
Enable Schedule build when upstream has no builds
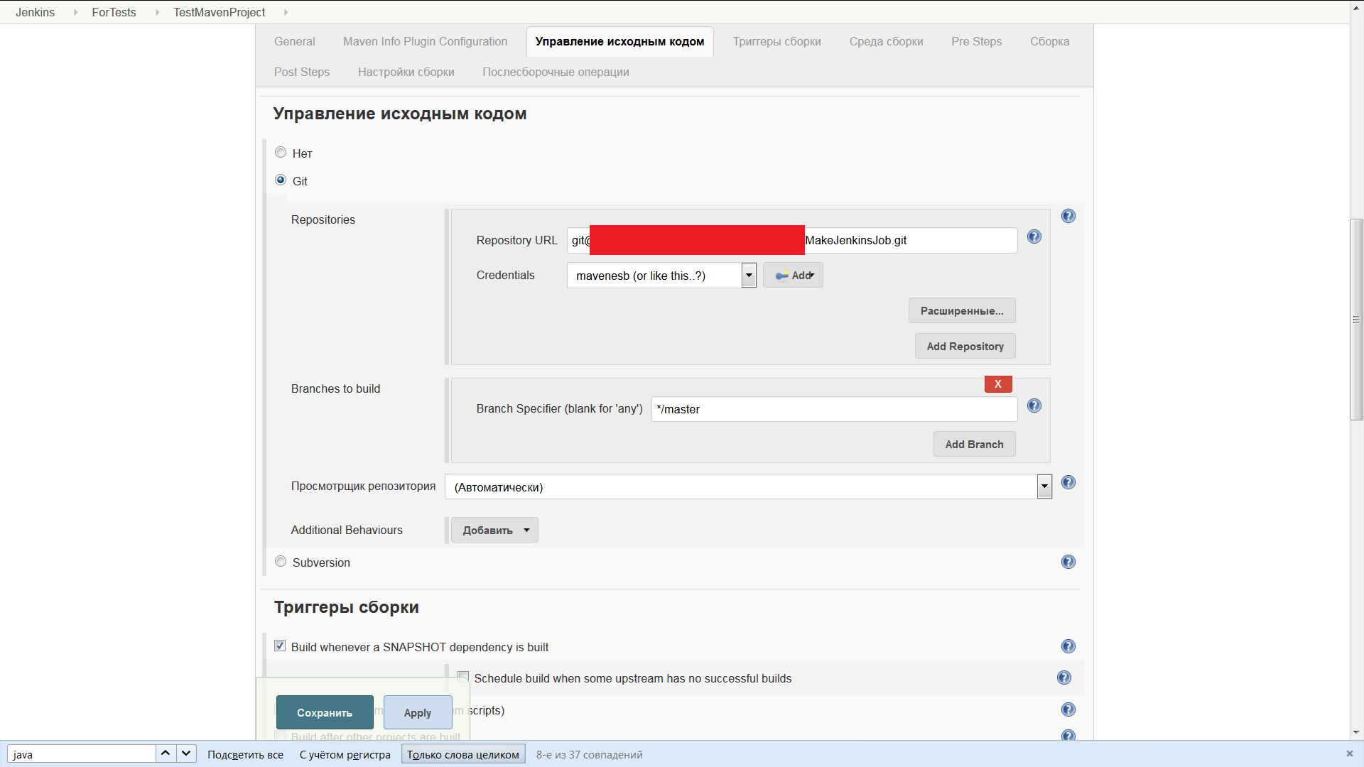point(463,677)
